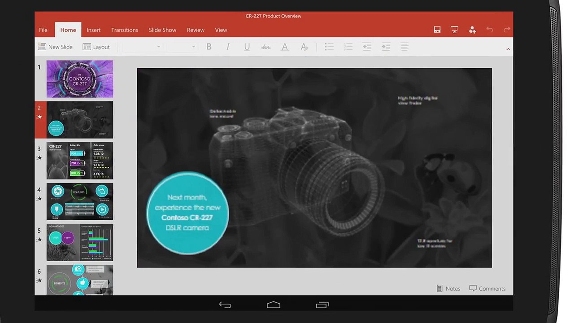This screenshot has width=574, height=323.
Task: Open the Layout options
Action: 96,47
